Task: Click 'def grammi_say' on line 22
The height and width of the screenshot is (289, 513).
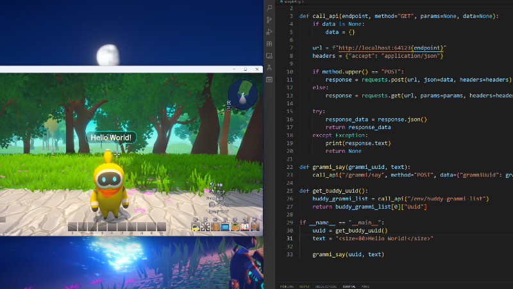Action: click(x=323, y=167)
